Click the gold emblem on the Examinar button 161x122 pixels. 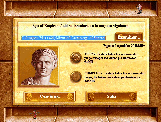pyautogui.click(x=120, y=37)
